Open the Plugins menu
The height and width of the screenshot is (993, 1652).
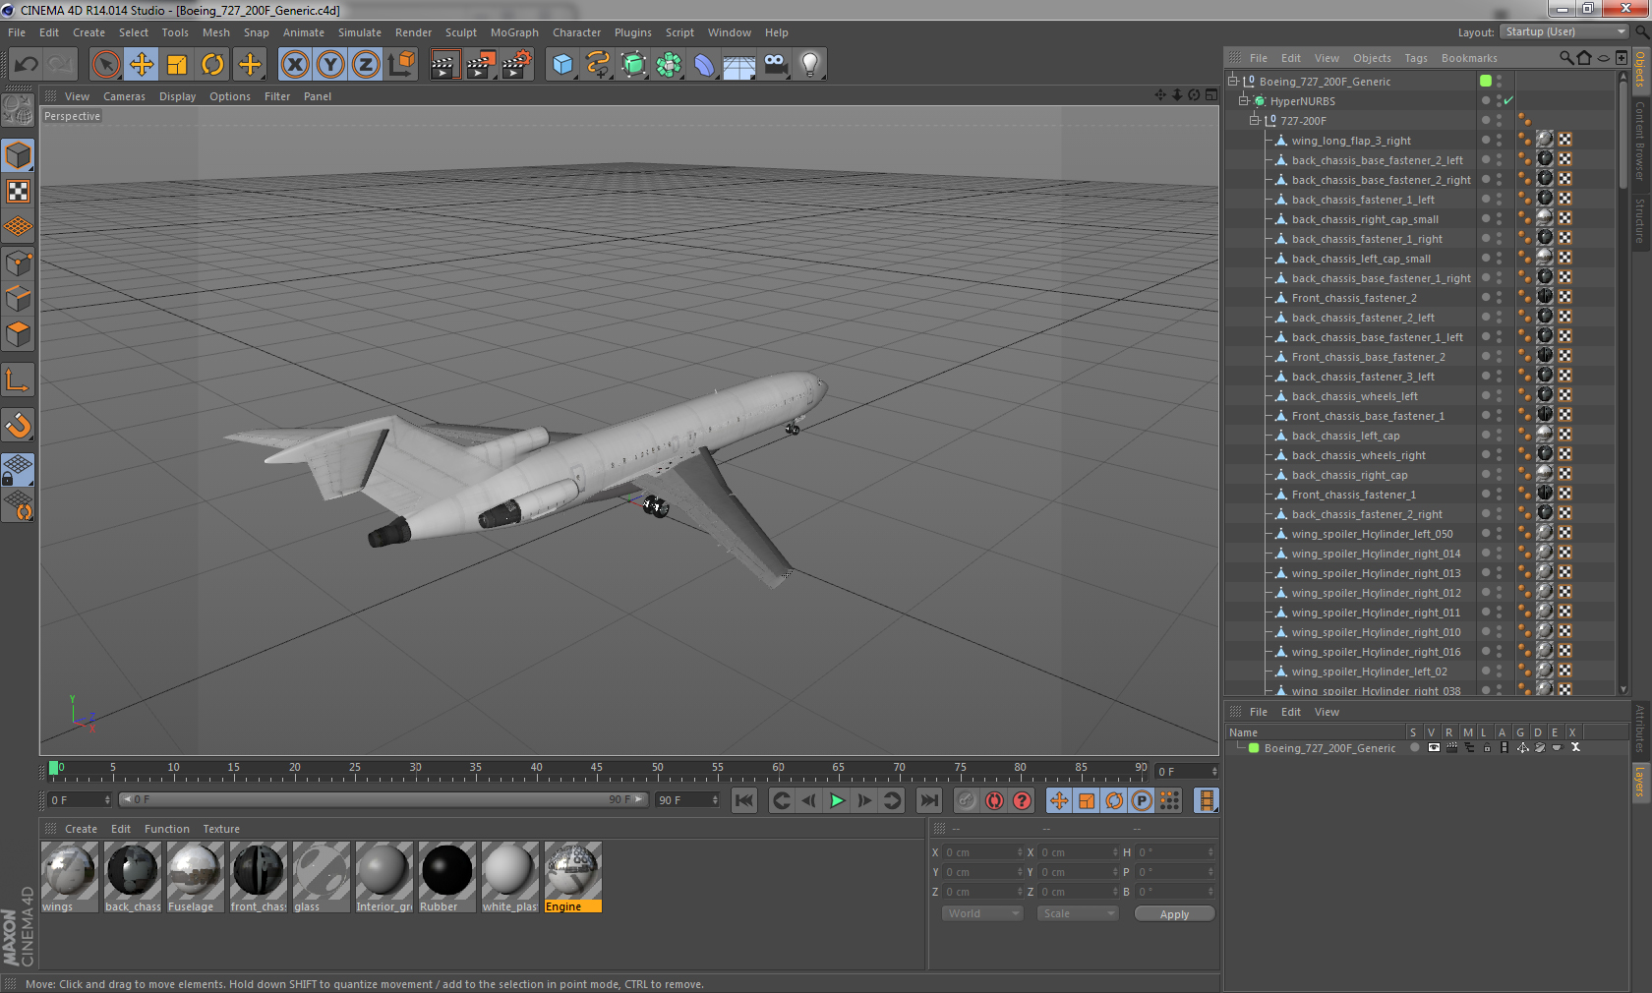pyautogui.click(x=632, y=32)
